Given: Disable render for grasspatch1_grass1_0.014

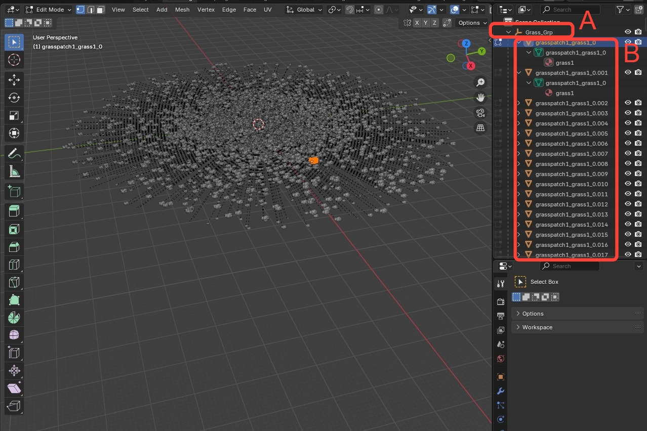Looking at the screenshot, I should (638, 225).
